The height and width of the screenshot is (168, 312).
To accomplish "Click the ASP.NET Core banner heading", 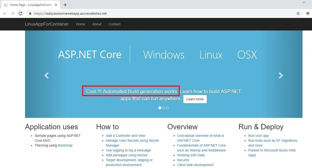I will point(90,55).
